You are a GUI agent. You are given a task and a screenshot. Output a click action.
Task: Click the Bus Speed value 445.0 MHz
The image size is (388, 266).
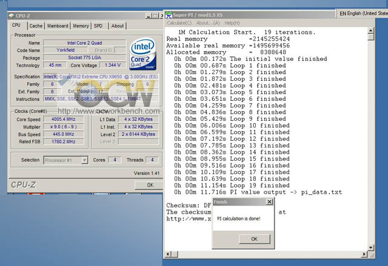pos(63,134)
